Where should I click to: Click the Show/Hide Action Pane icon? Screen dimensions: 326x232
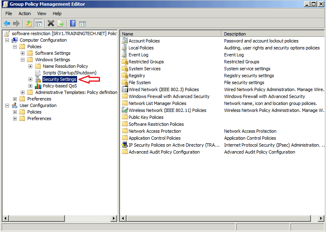pos(82,24)
